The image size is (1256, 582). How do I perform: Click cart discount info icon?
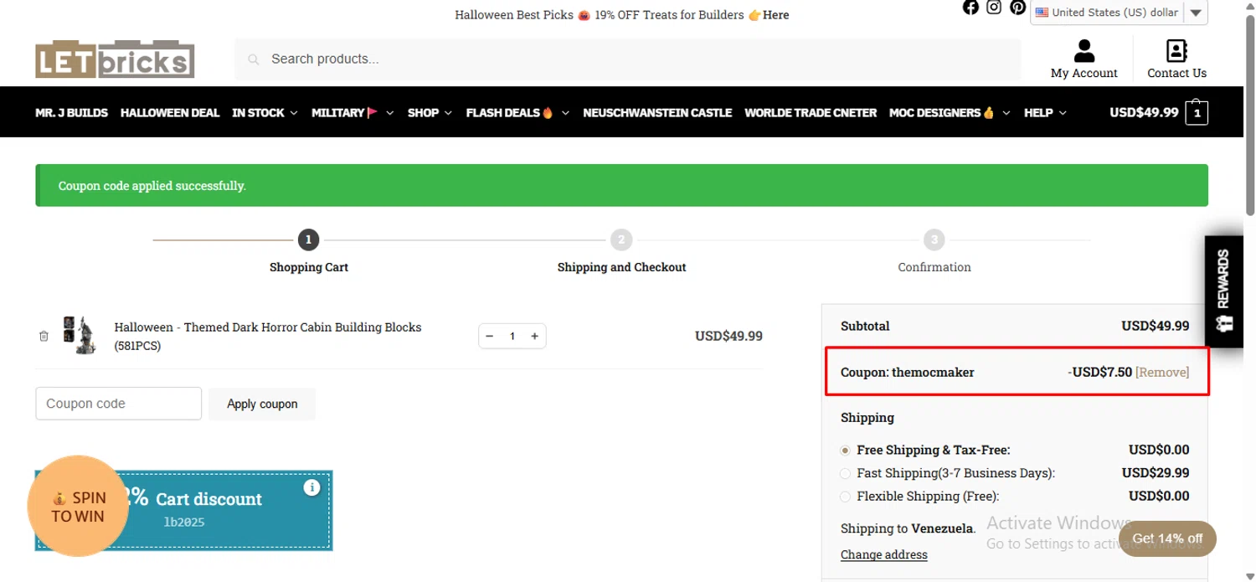[312, 487]
